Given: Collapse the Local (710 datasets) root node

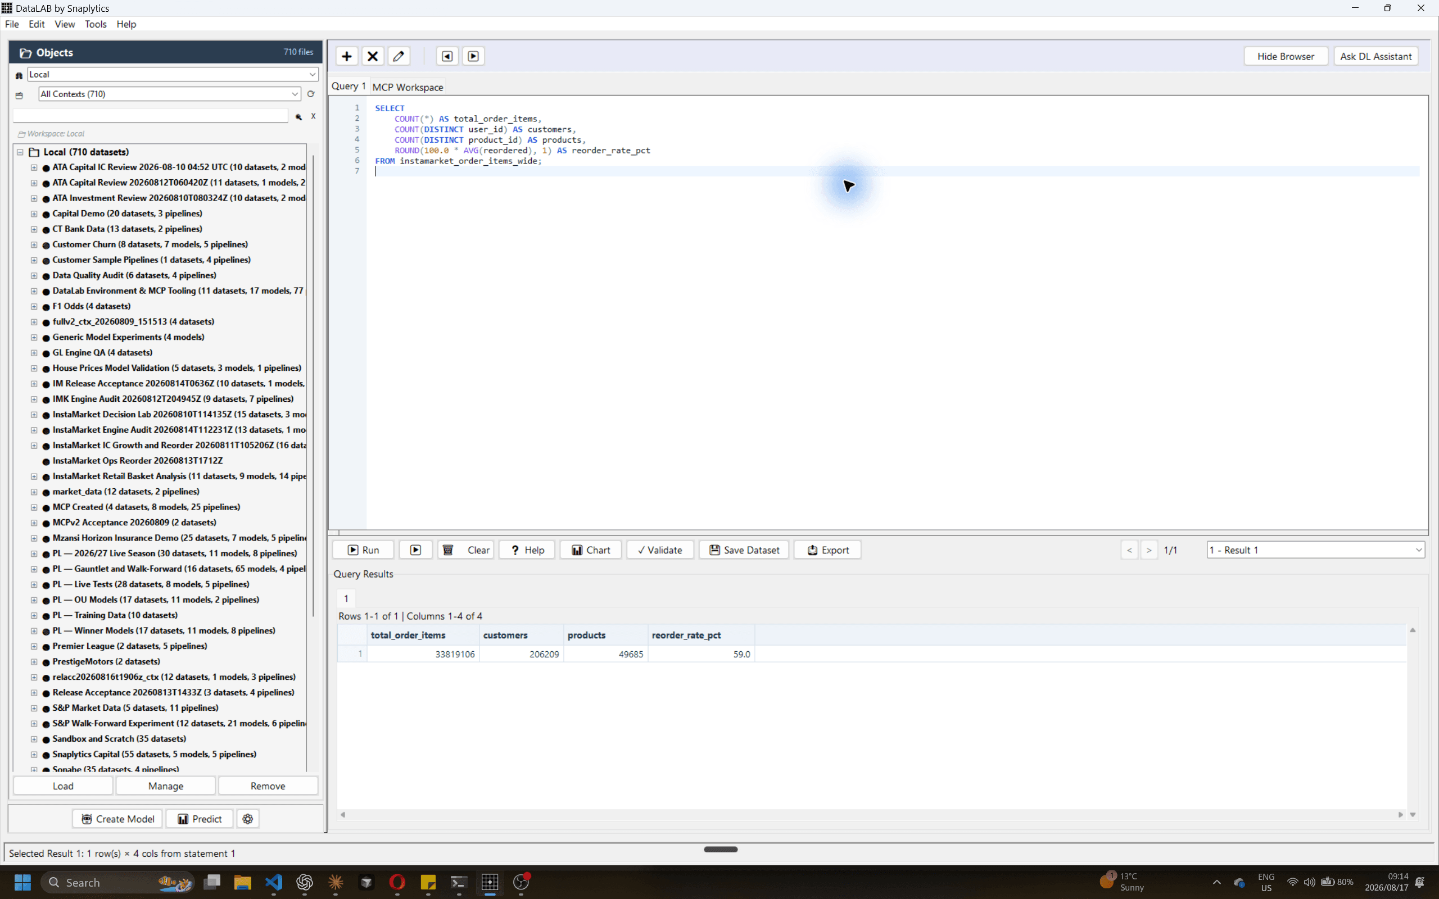Looking at the screenshot, I should tap(20, 152).
